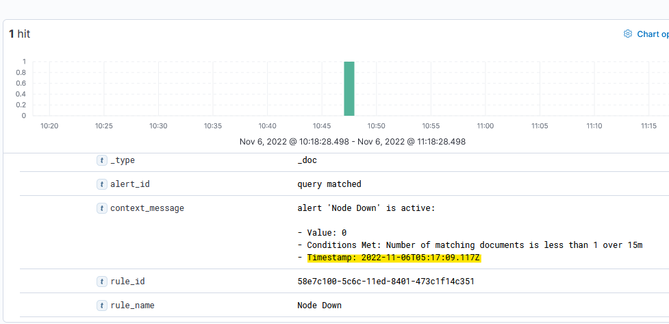Click the 0.8 y-axis label
This screenshot has height=324, width=669.
[x=21, y=73]
